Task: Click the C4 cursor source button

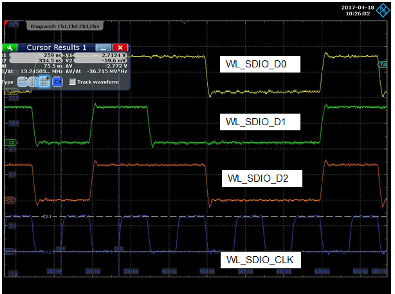Action: 58,82
